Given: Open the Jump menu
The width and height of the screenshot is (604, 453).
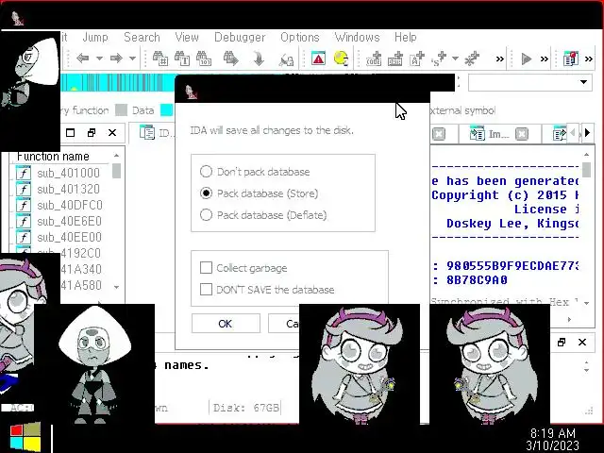Looking at the screenshot, I should [95, 37].
